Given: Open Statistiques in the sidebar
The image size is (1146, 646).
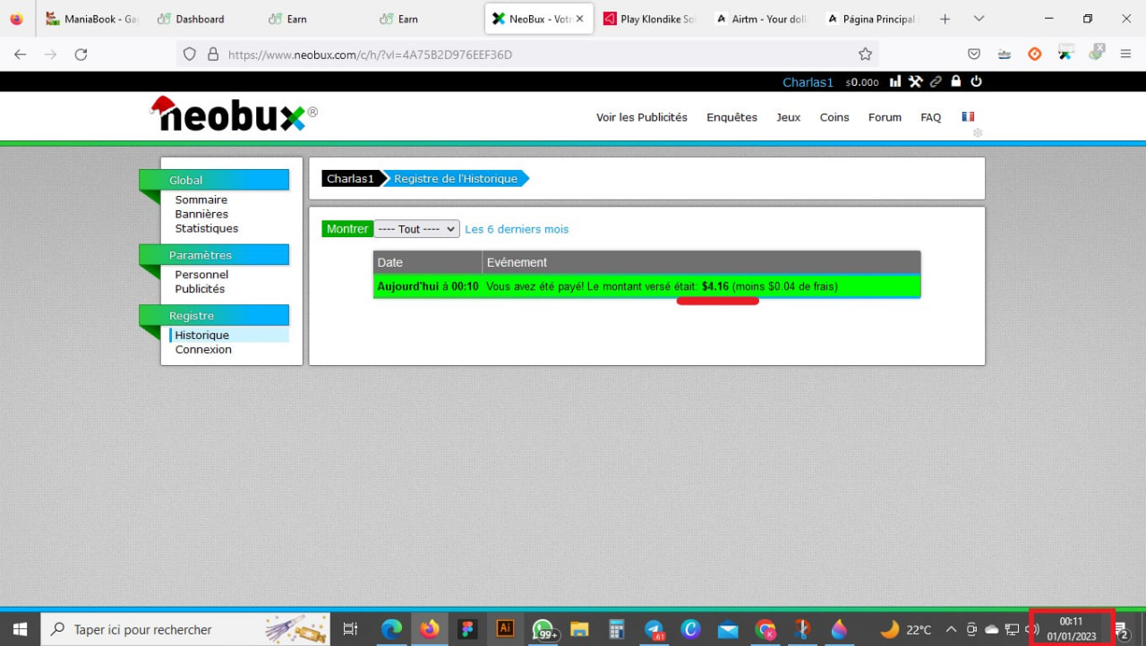Looking at the screenshot, I should 207,228.
